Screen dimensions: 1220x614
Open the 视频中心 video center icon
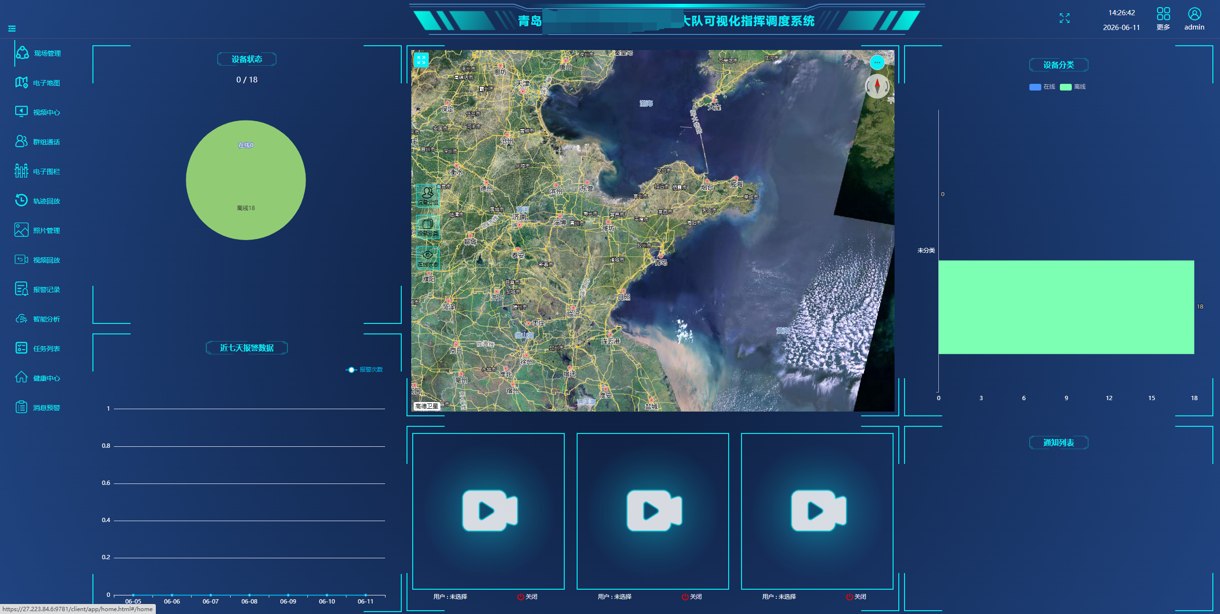pyautogui.click(x=21, y=112)
